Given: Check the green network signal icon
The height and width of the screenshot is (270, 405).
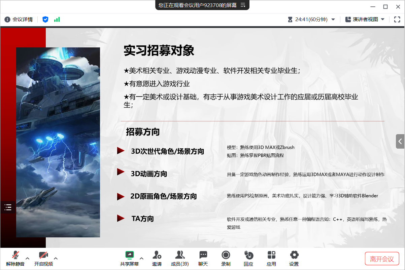Looking at the screenshot, I should (x=57, y=20).
